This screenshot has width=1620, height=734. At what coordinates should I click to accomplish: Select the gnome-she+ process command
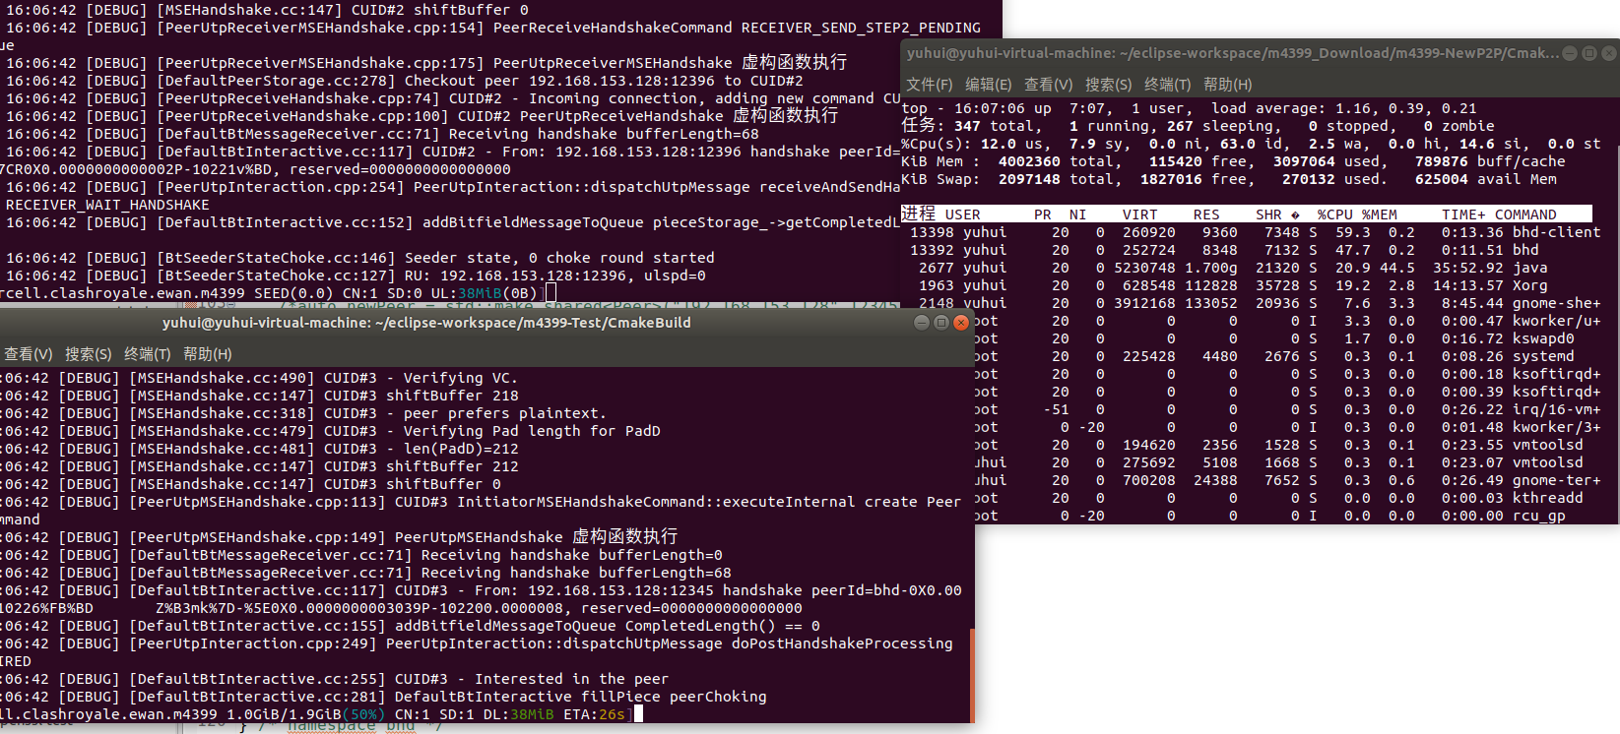[x=1556, y=303]
